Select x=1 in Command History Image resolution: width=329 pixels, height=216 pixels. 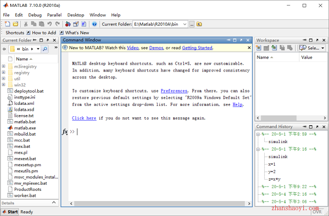coord(272,164)
